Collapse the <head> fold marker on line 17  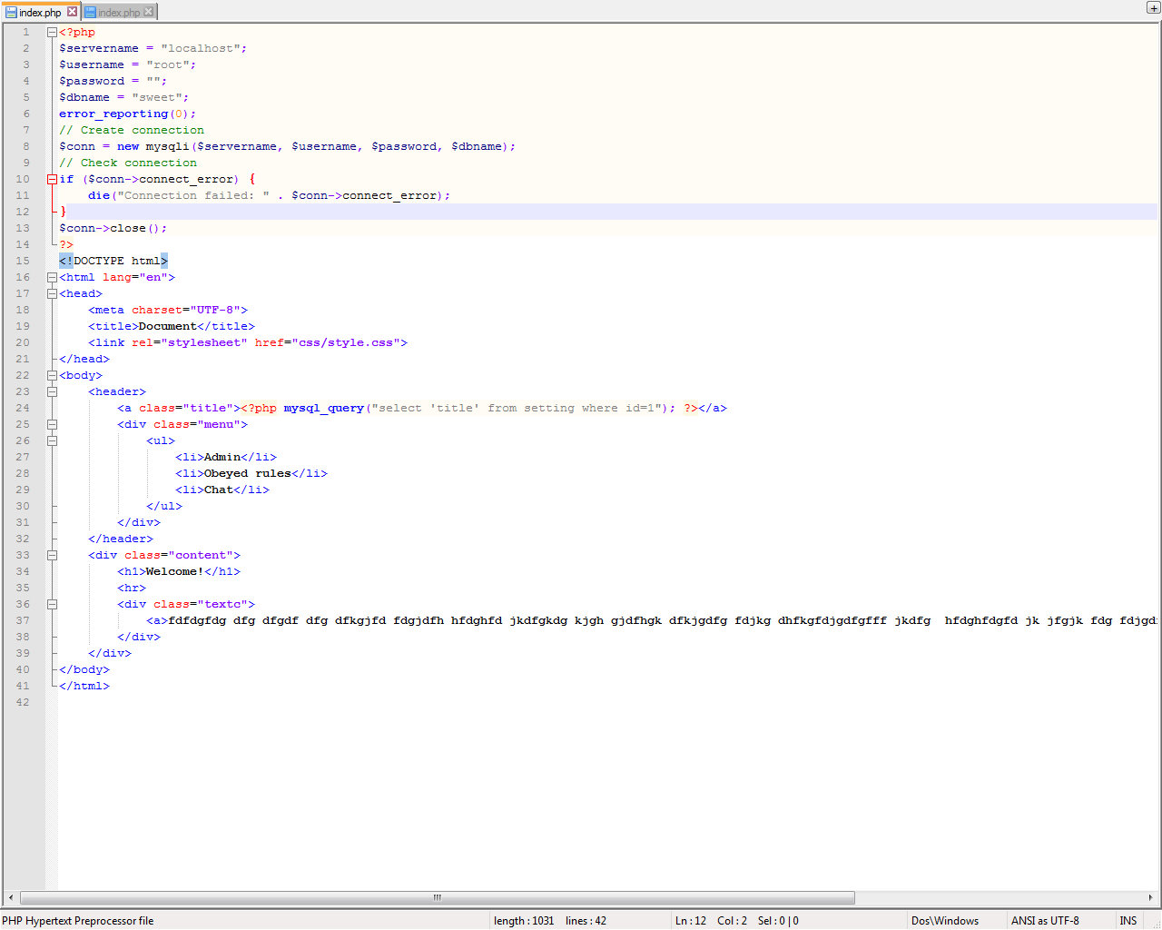(x=52, y=293)
